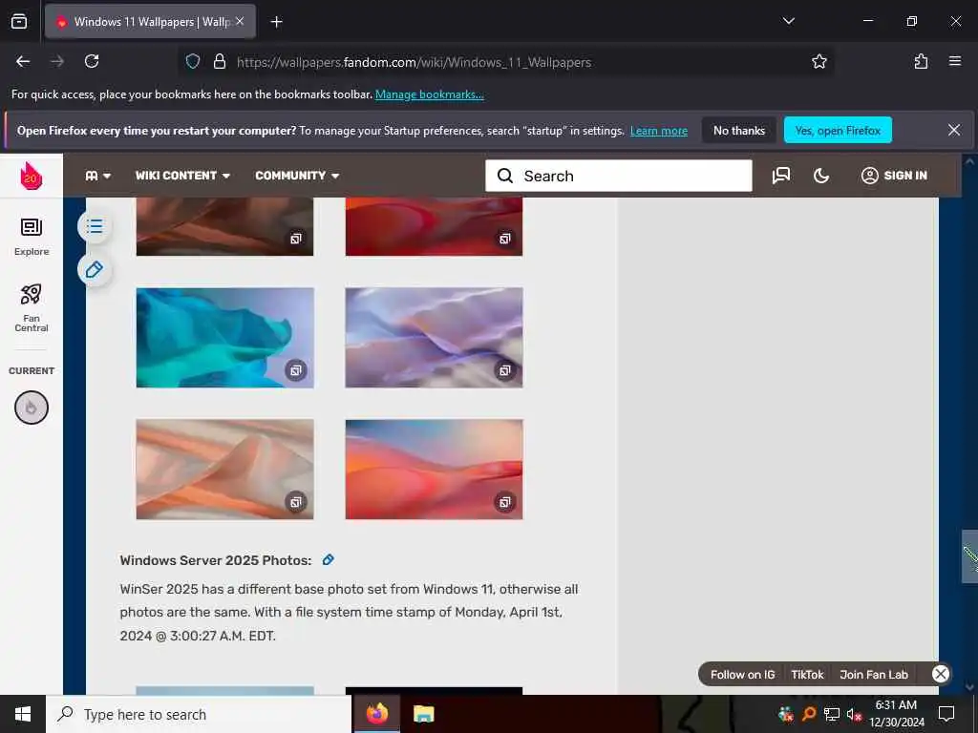Edit the Windows Server 2025 Photos section

point(329,559)
